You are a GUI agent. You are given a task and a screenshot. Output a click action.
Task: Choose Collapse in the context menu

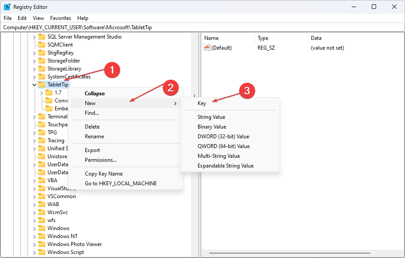pos(126,94)
